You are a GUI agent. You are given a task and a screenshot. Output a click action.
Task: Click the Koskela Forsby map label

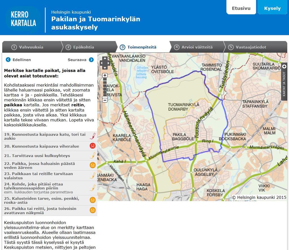tap(215, 193)
